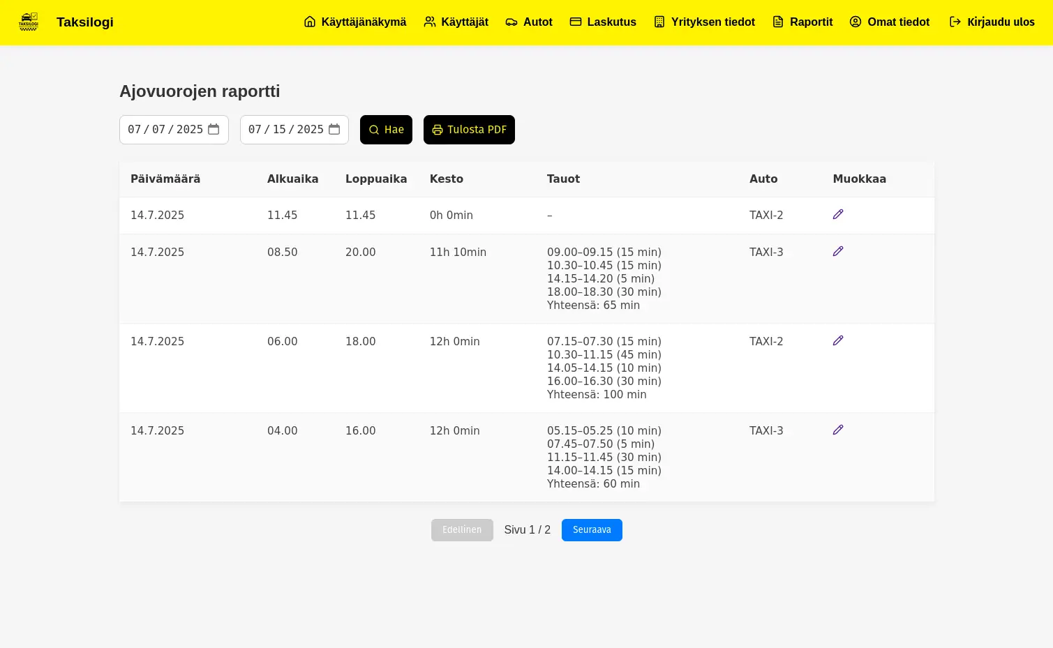Open the Käyttäjänäkymä menu item
The height and width of the screenshot is (648, 1053).
[355, 22]
